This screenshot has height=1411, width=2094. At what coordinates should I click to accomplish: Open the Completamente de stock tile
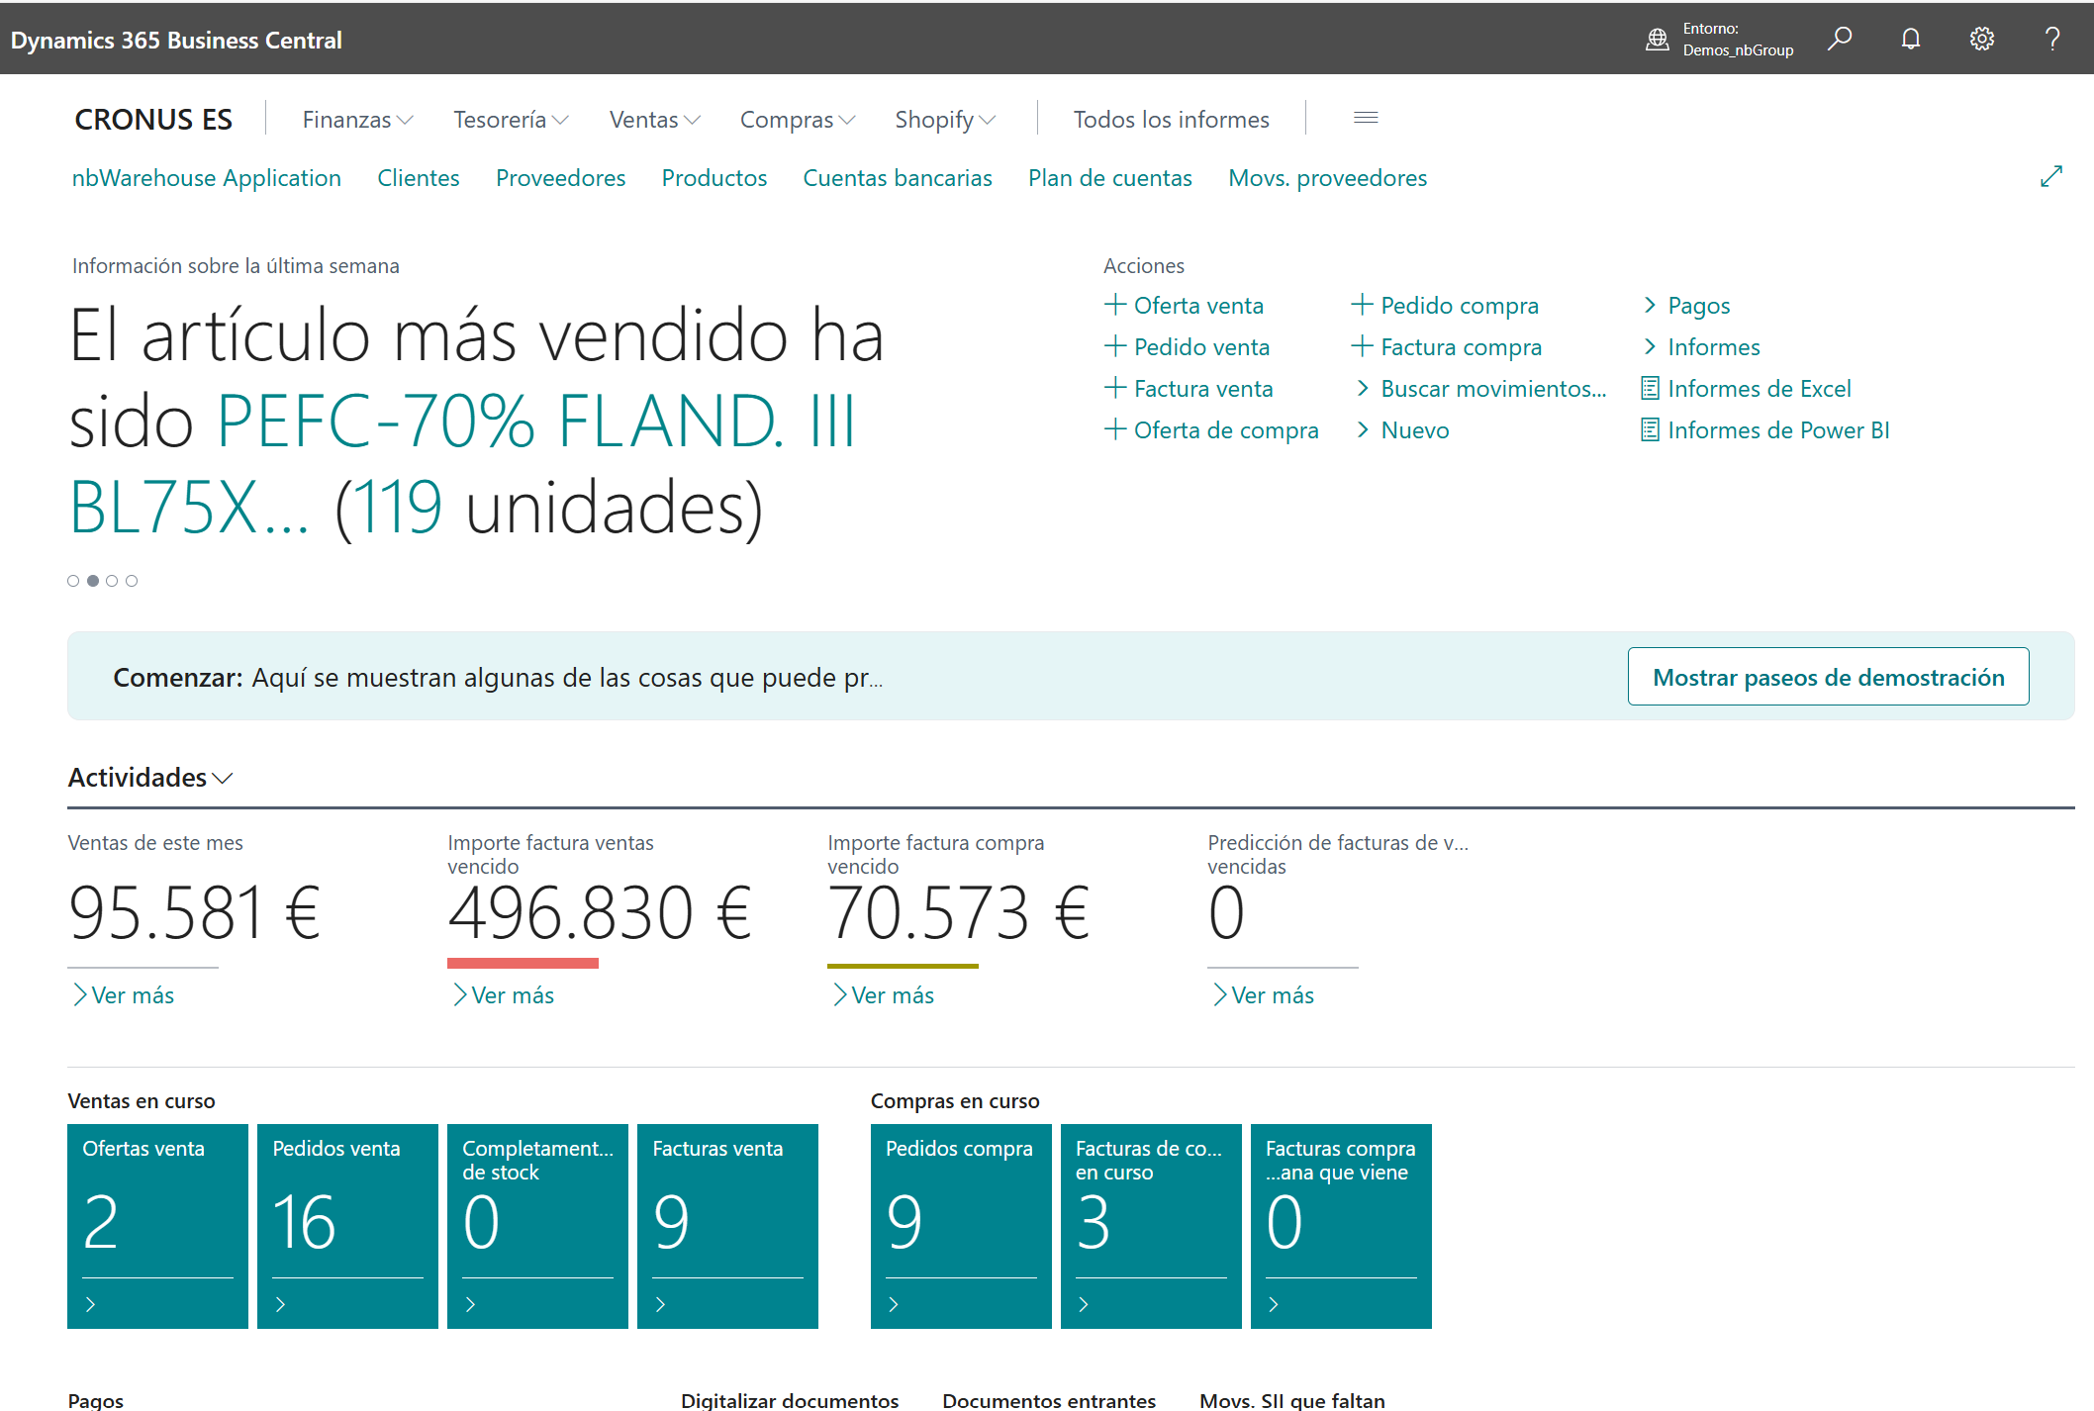point(537,1226)
